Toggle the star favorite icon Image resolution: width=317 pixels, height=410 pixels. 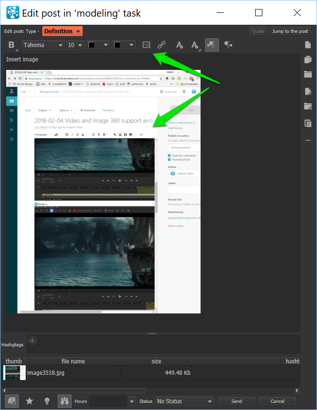click(29, 401)
